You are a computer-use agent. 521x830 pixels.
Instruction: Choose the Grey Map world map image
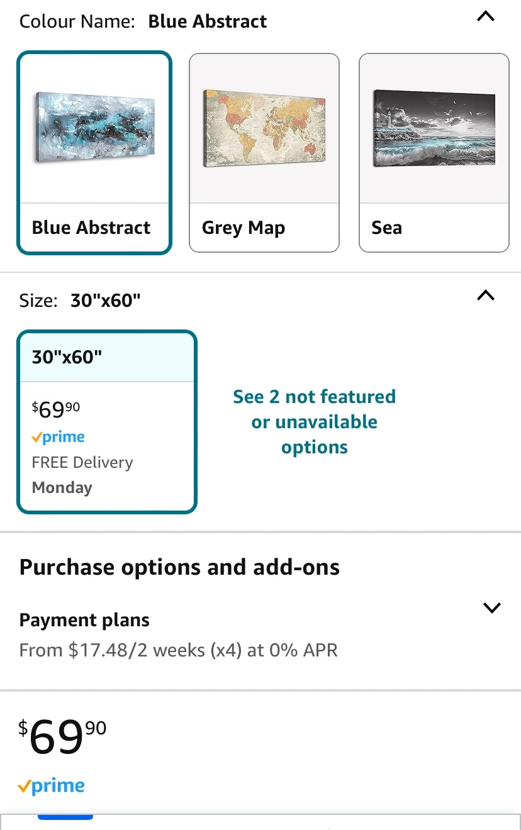(x=264, y=128)
